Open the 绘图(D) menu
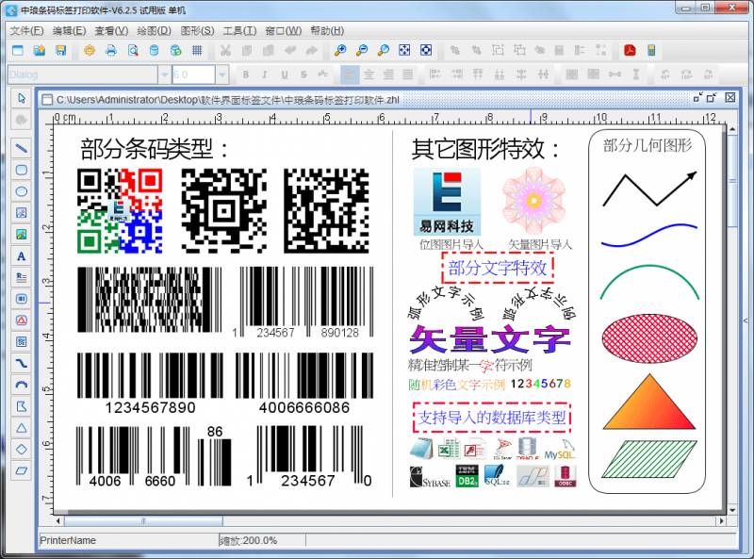 pos(154,31)
